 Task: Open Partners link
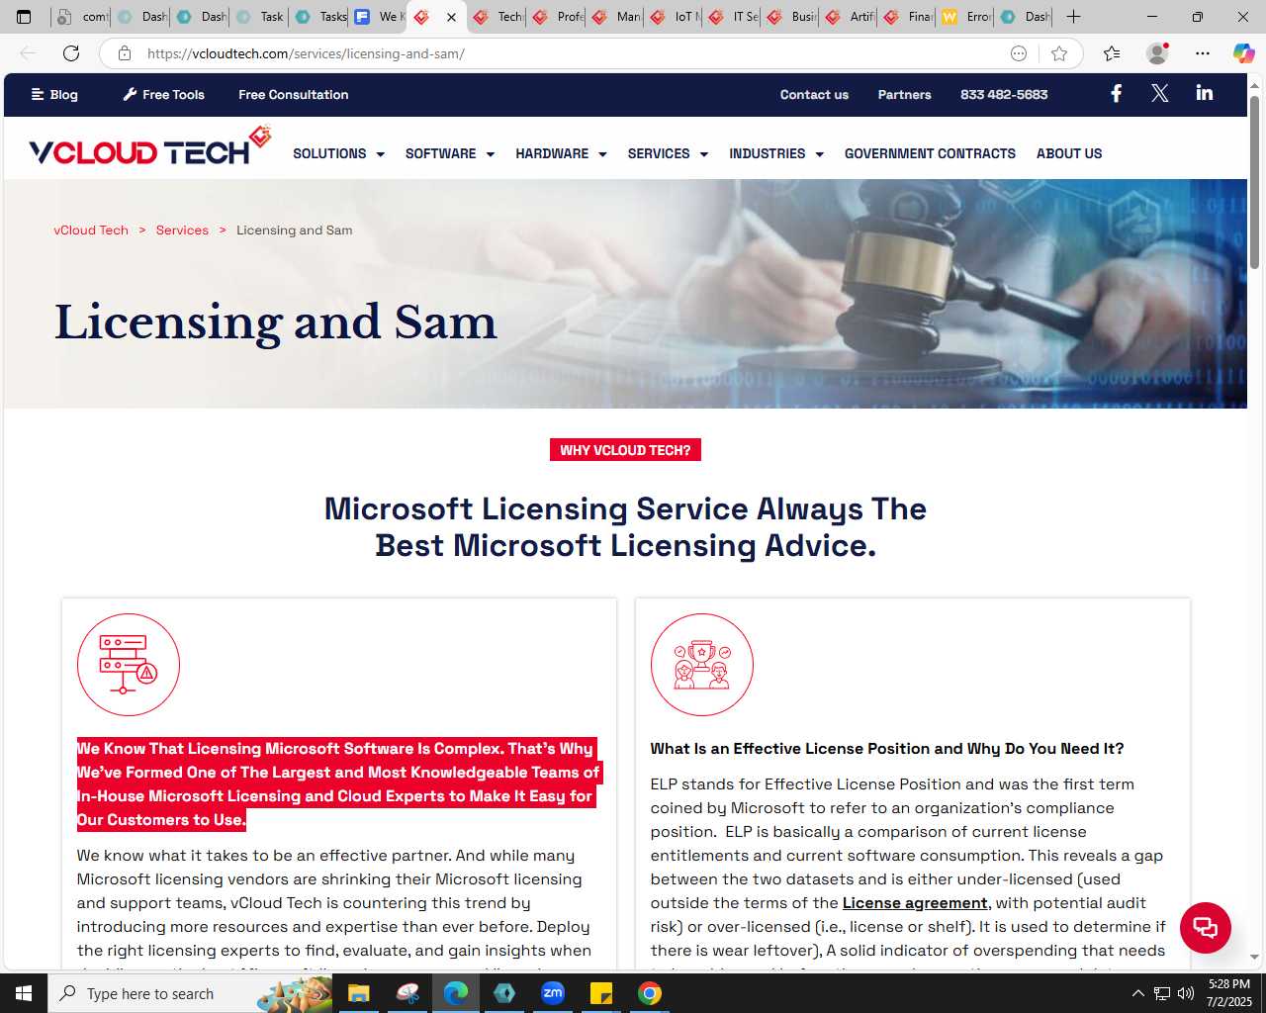(905, 95)
